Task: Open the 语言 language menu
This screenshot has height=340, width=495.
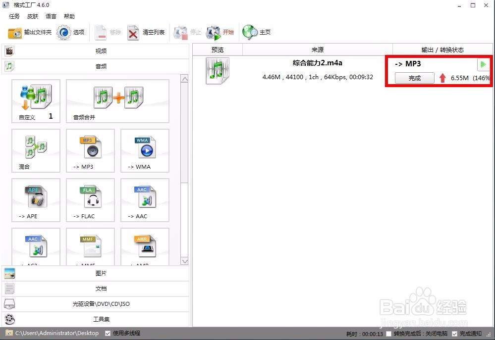Action: [x=51, y=16]
